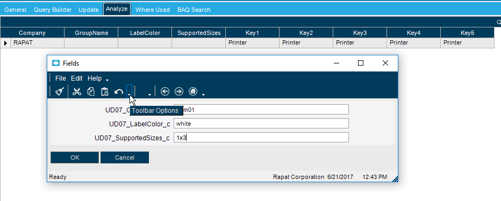Click the Cancel button

click(x=125, y=157)
